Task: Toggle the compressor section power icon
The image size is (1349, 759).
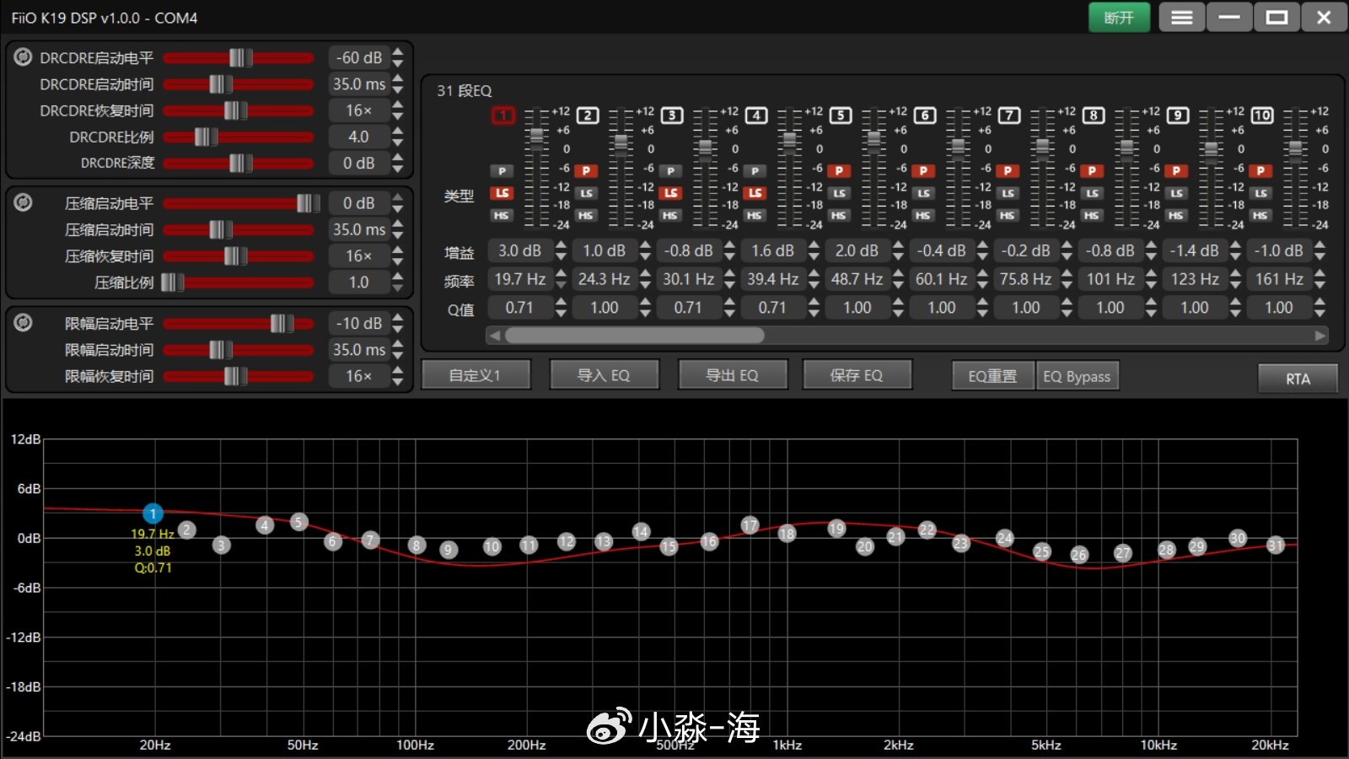Action: pos(23,202)
